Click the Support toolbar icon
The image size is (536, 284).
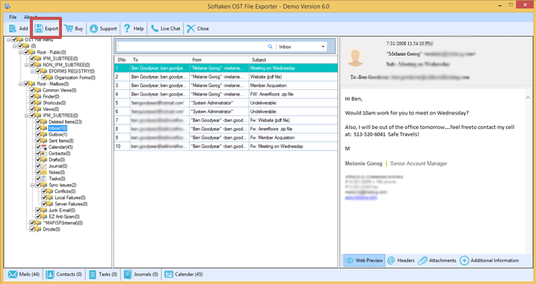pos(93,29)
